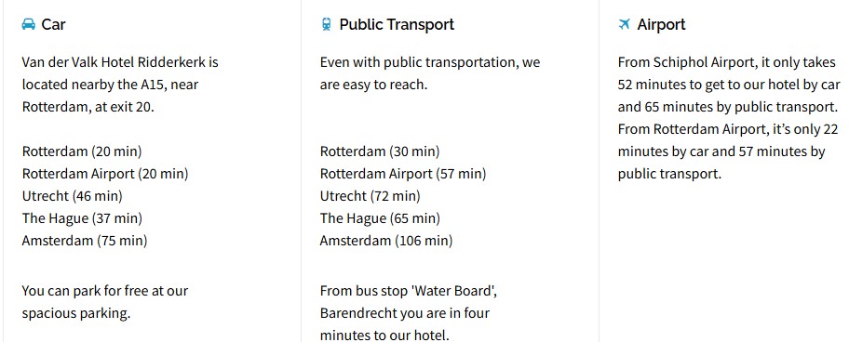Select the Car heading
The width and height of the screenshot is (849, 342).
pos(54,24)
